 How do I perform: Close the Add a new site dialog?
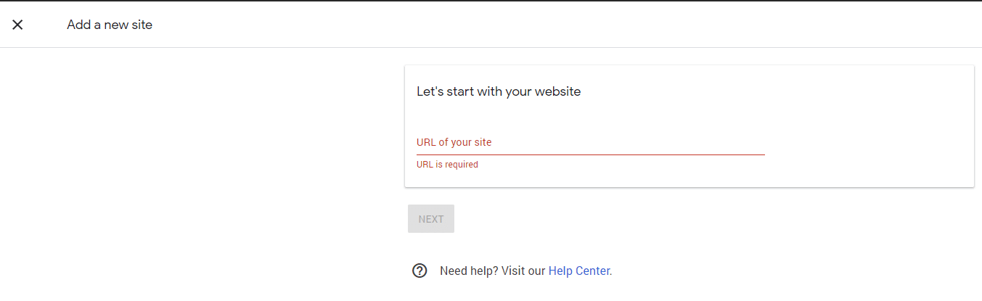click(x=17, y=25)
